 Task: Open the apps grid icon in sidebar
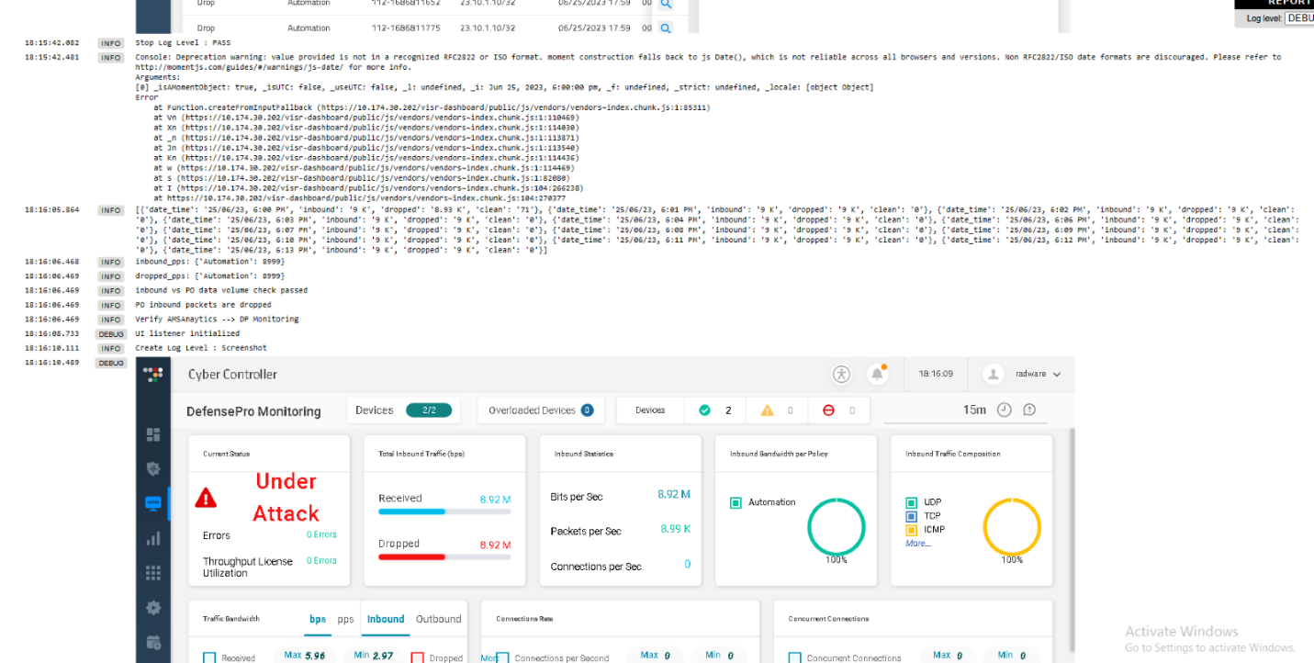click(x=153, y=572)
